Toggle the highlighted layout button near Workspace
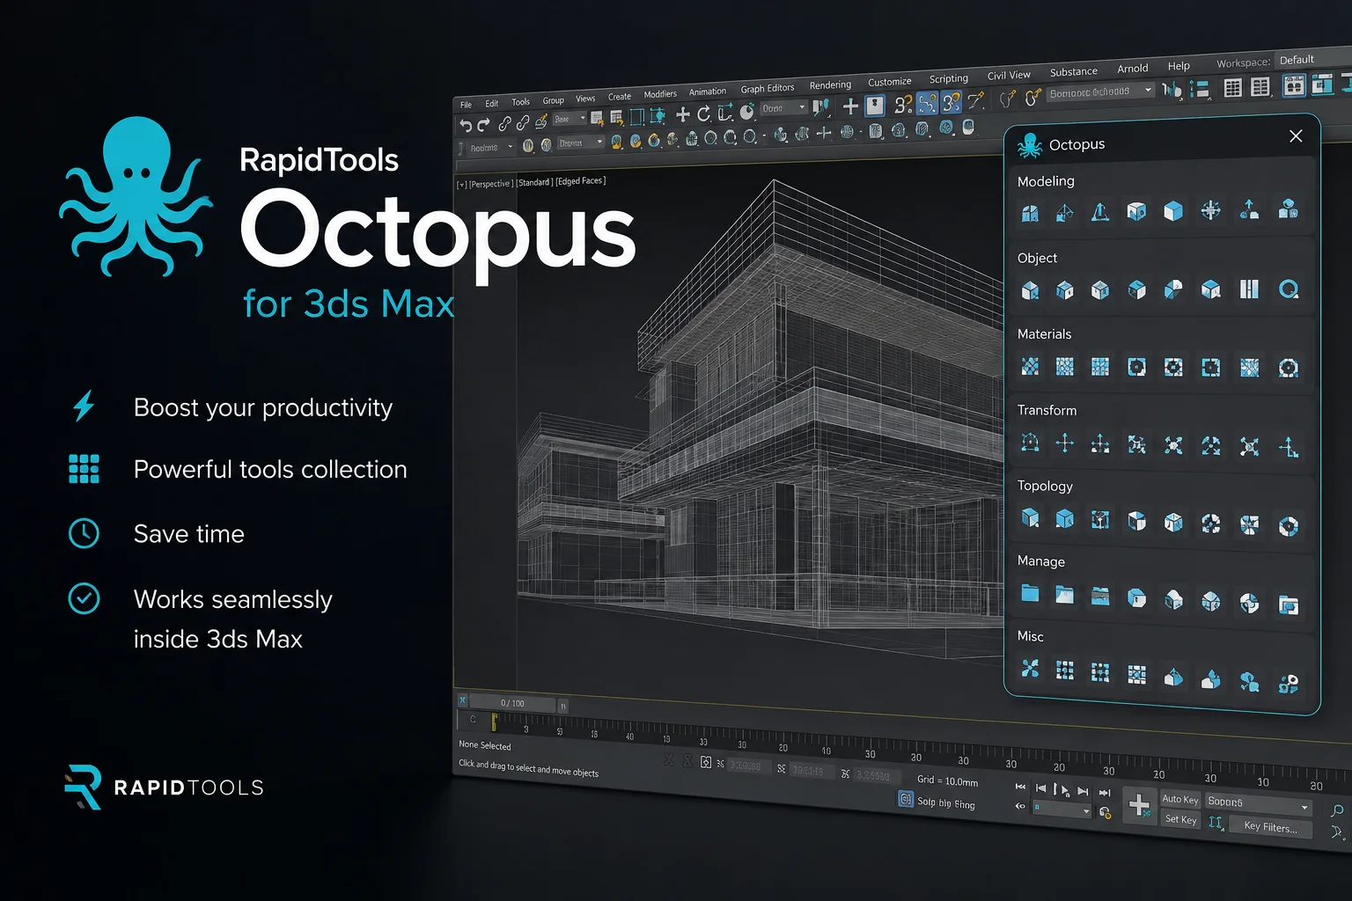 pyautogui.click(x=1294, y=85)
